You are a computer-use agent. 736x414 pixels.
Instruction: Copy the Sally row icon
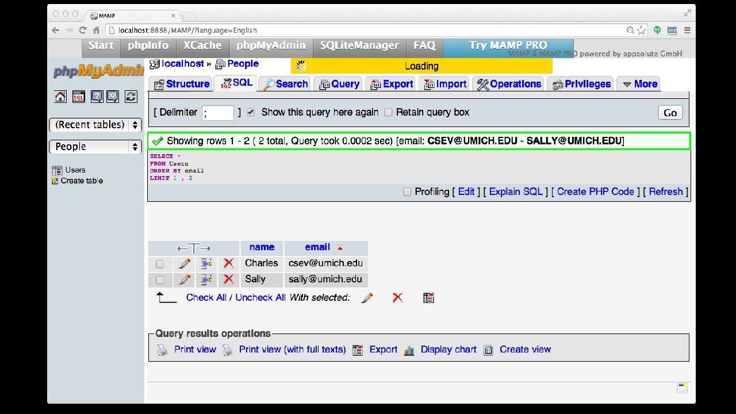[206, 279]
